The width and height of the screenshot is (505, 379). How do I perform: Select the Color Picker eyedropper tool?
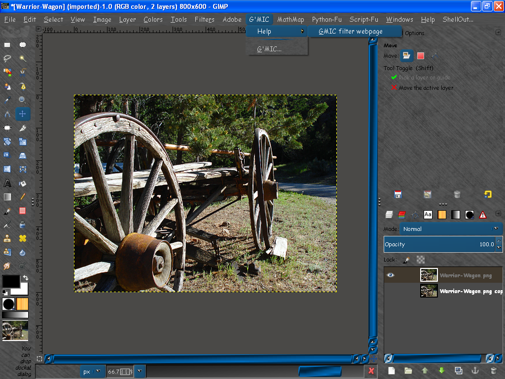[x=7, y=100]
